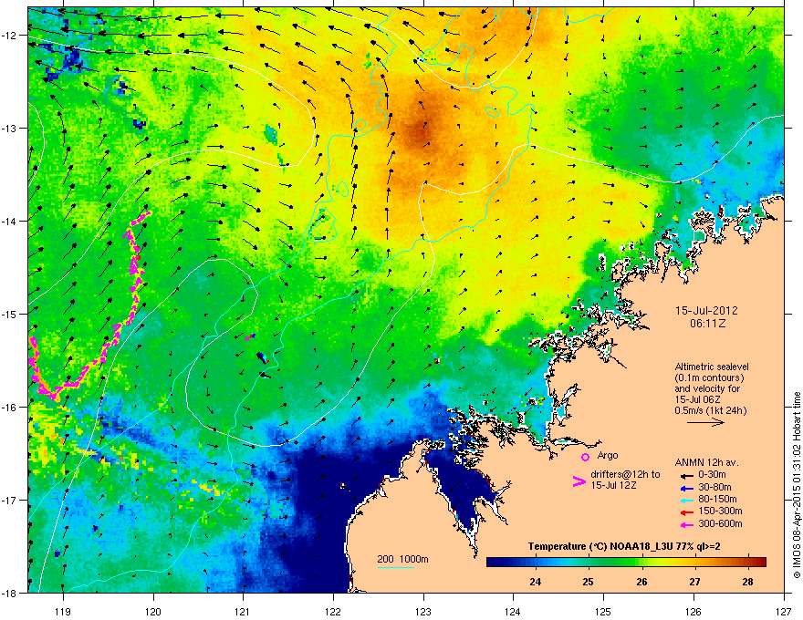
Task: Click the magenta Argo circle symbol
Action: coord(585,457)
